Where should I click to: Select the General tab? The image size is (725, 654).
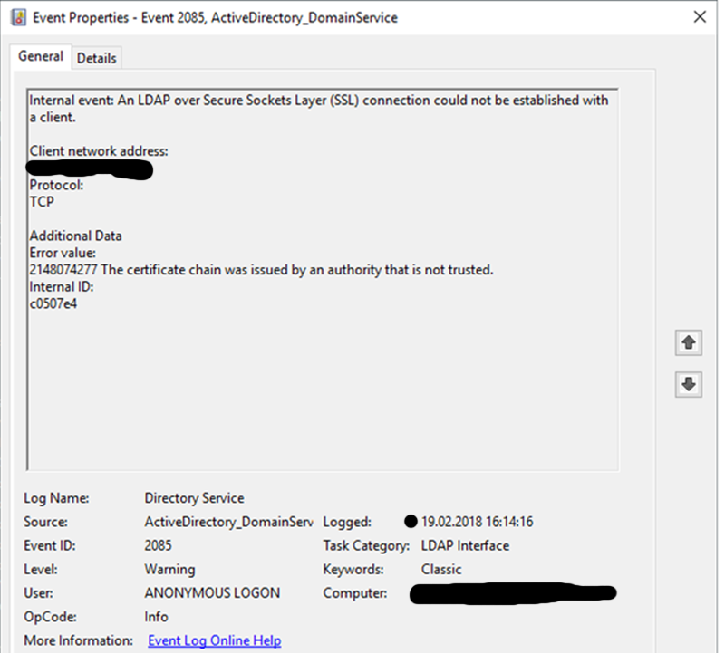point(40,56)
